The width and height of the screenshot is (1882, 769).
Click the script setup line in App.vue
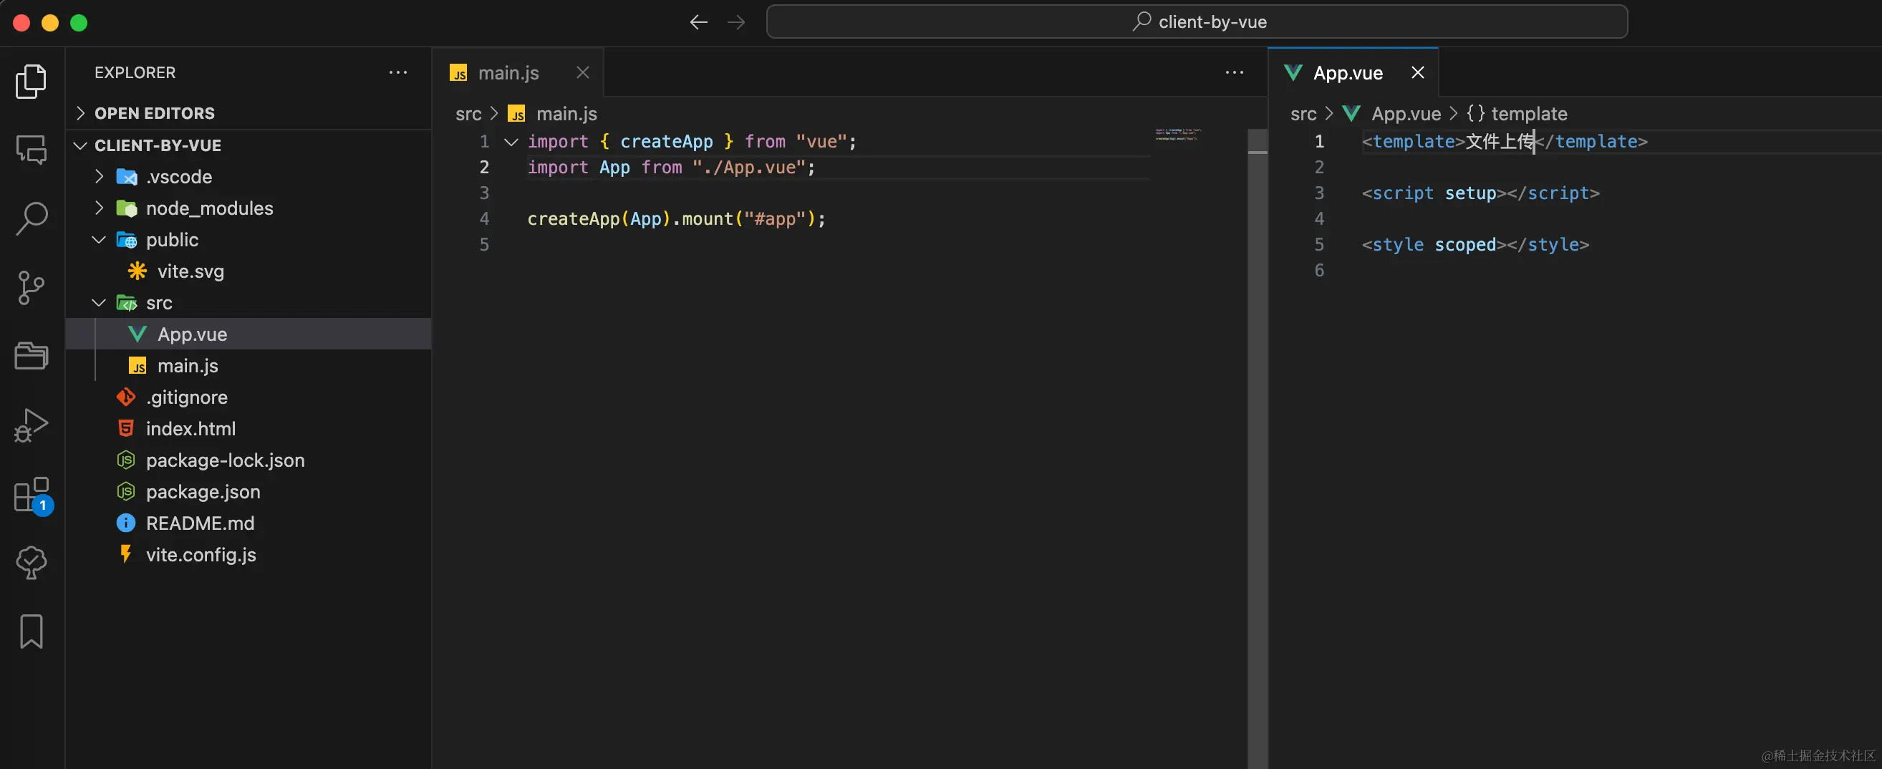(1480, 193)
